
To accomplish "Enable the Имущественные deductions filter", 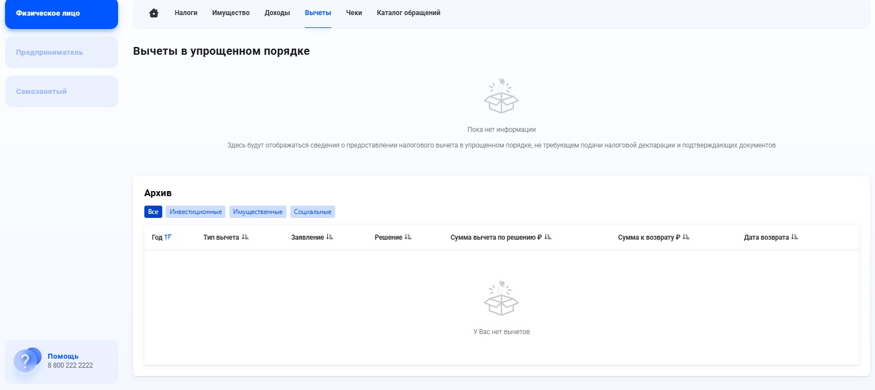I will click(257, 211).
